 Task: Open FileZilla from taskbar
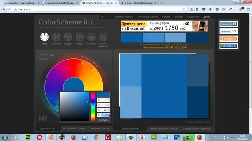tap(108, 137)
